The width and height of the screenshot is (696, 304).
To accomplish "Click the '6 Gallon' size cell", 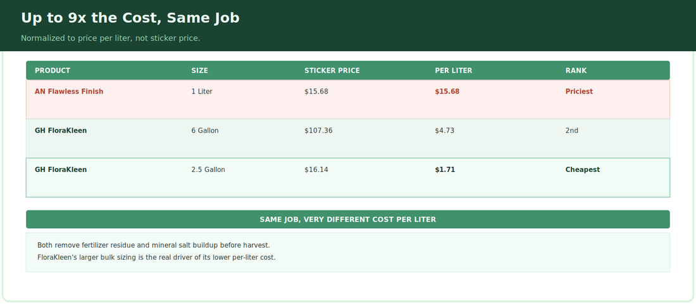I will [x=205, y=130].
